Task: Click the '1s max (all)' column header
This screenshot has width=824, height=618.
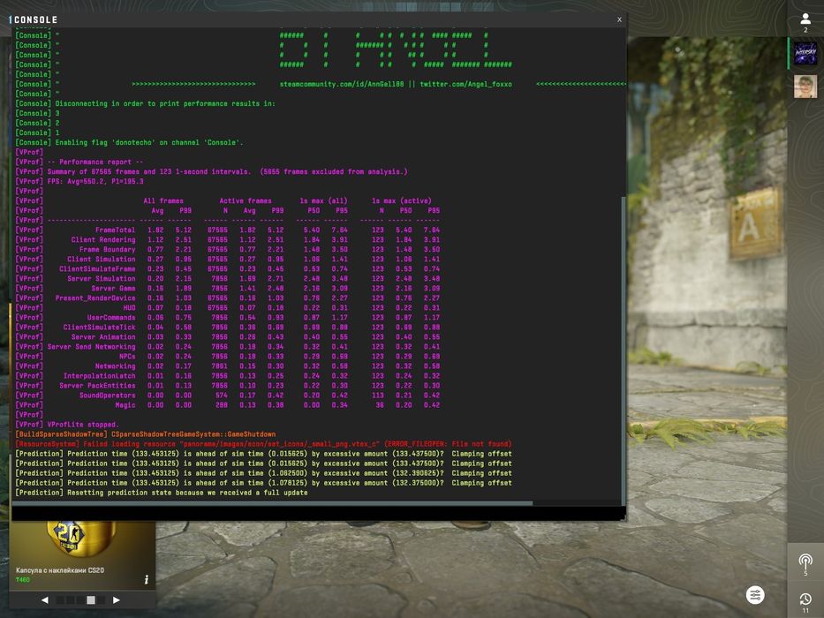Action: tap(324, 200)
